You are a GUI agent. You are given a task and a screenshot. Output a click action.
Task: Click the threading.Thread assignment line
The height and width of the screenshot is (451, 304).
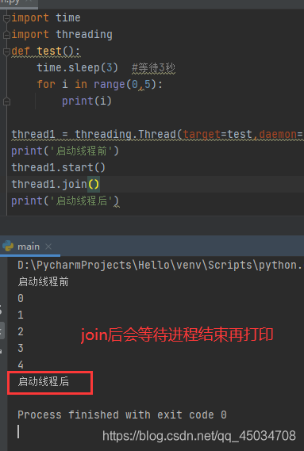157,135
